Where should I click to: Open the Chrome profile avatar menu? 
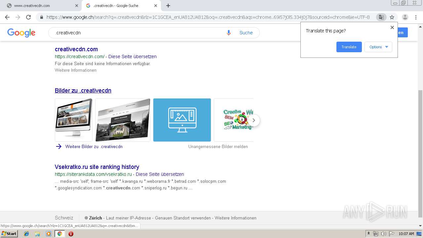point(405,17)
